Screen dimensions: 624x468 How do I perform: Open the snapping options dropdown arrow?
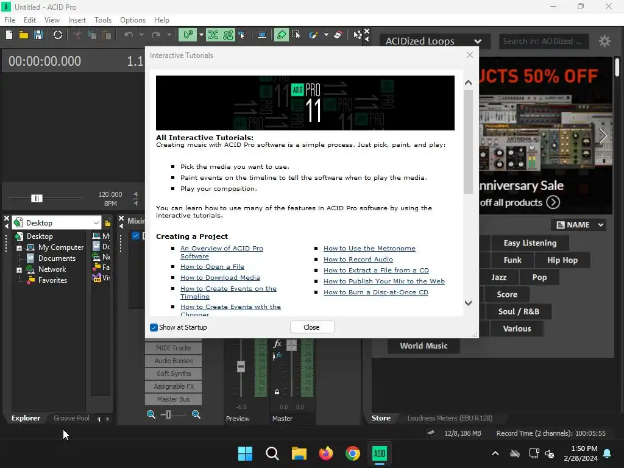201,35
